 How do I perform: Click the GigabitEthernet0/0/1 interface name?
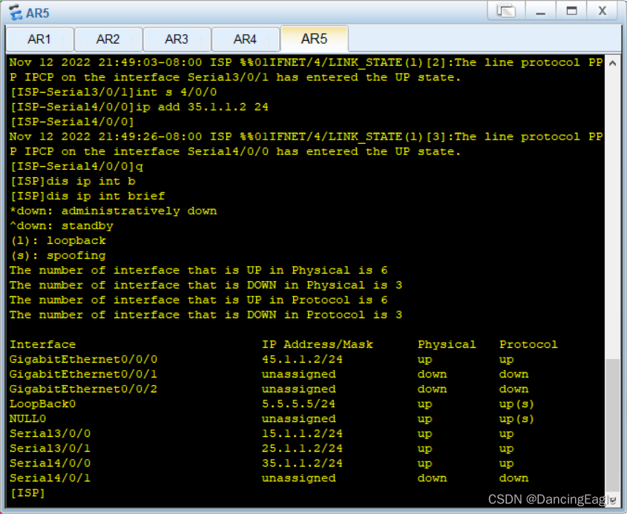coord(84,374)
